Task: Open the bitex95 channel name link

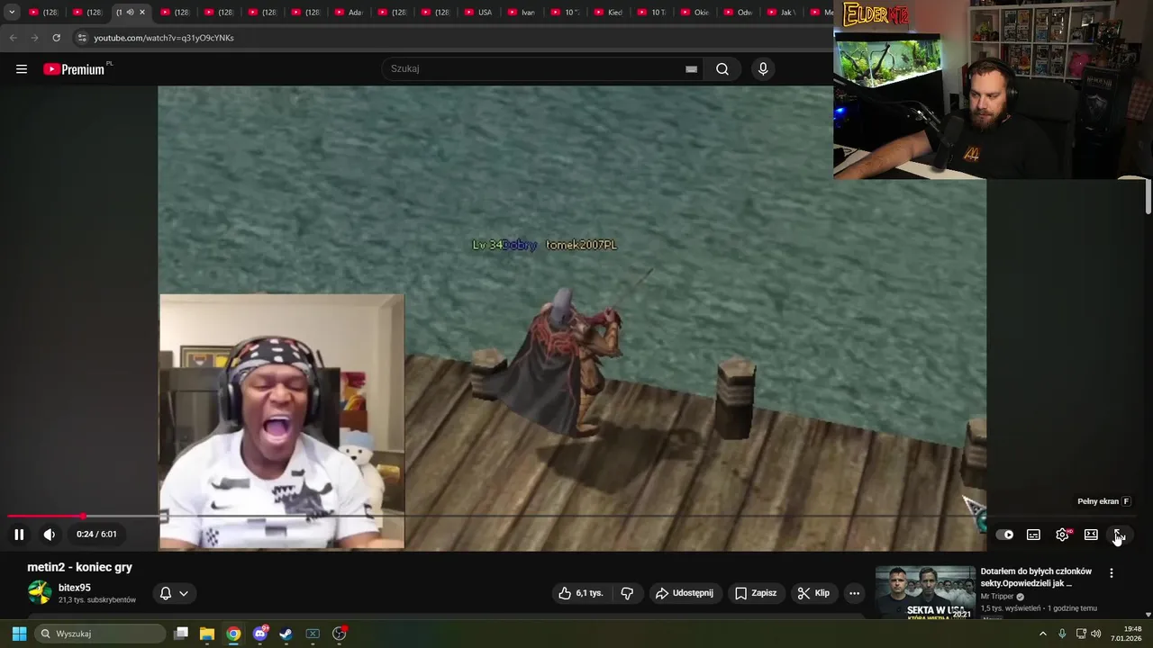Action: [75, 588]
